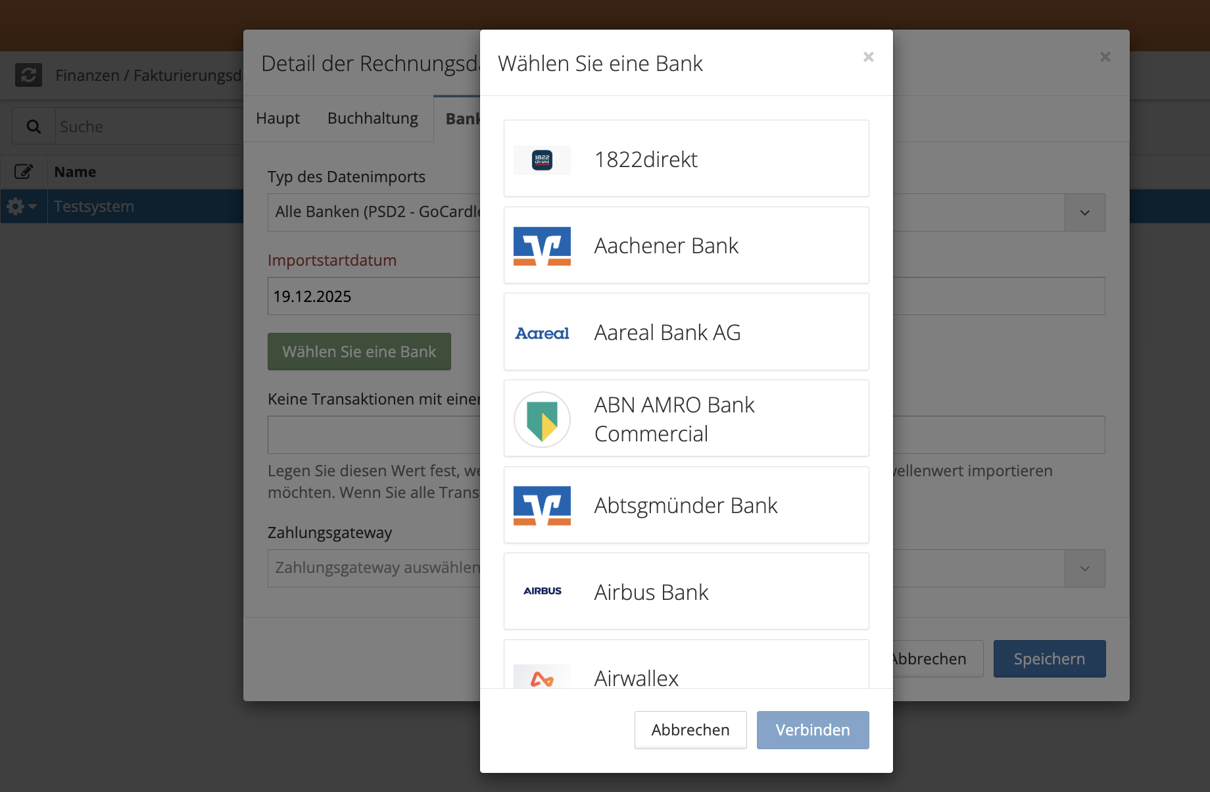Click the Aareal logo icon
Viewport: 1210px width, 792px height.
[542, 333]
